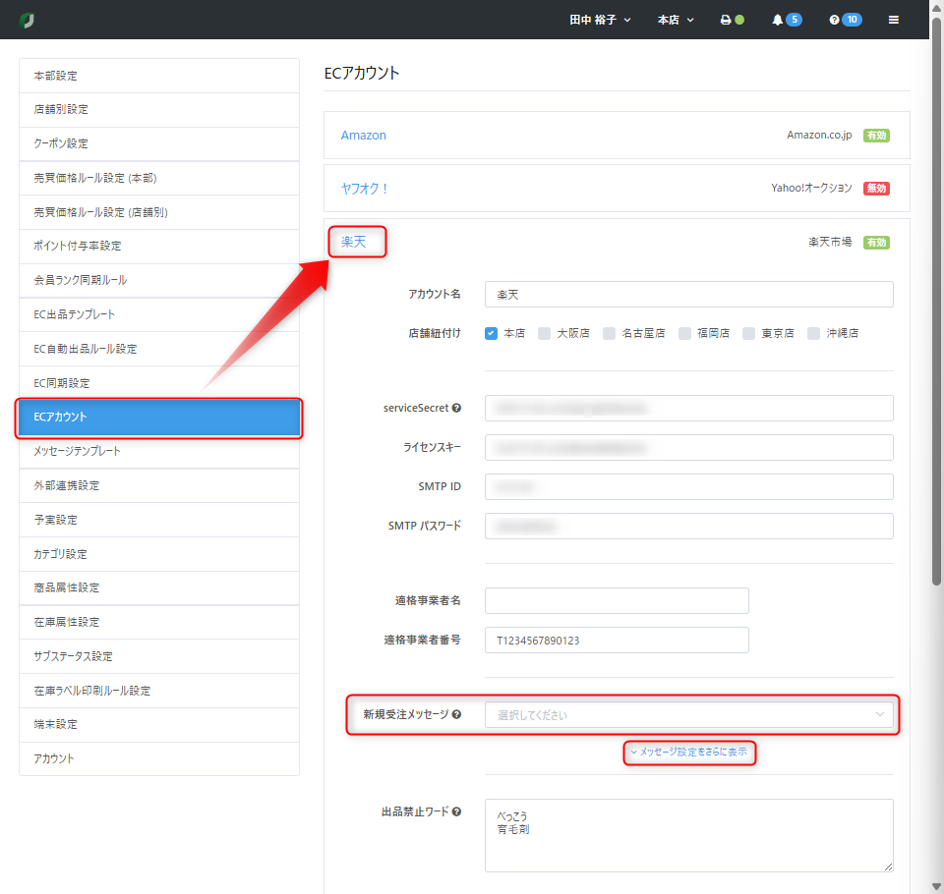This screenshot has height=894, width=944.
Task: Open カテゴリ設定 in the sidebar
Action: [159, 554]
